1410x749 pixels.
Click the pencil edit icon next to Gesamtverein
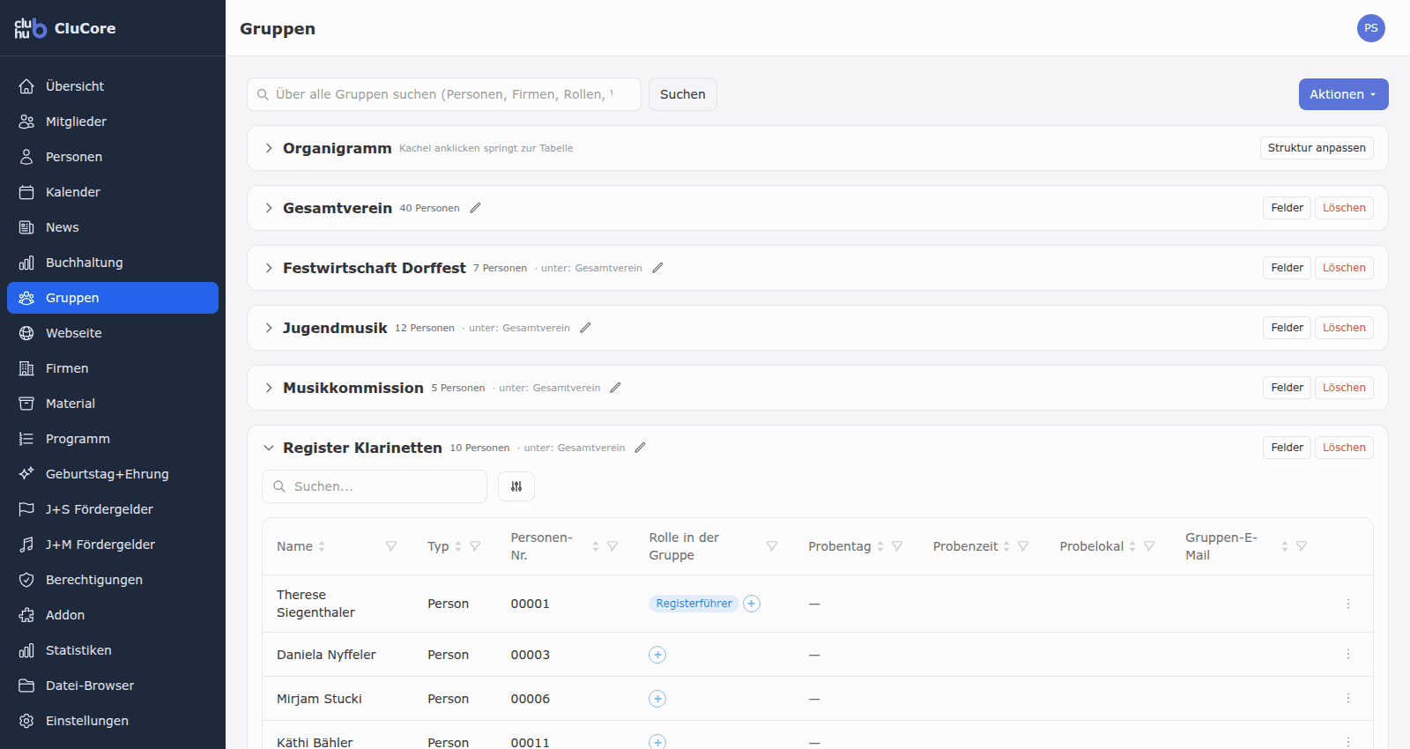(x=476, y=208)
